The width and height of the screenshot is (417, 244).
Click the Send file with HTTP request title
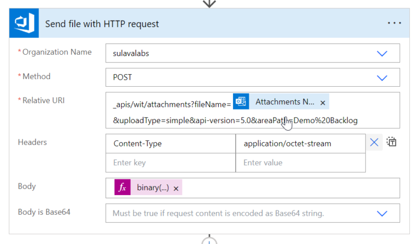click(102, 24)
